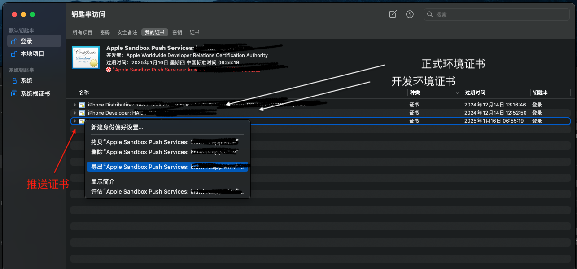Click the compose new note toolbar icon
The image size is (577, 269).
[393, 14]
